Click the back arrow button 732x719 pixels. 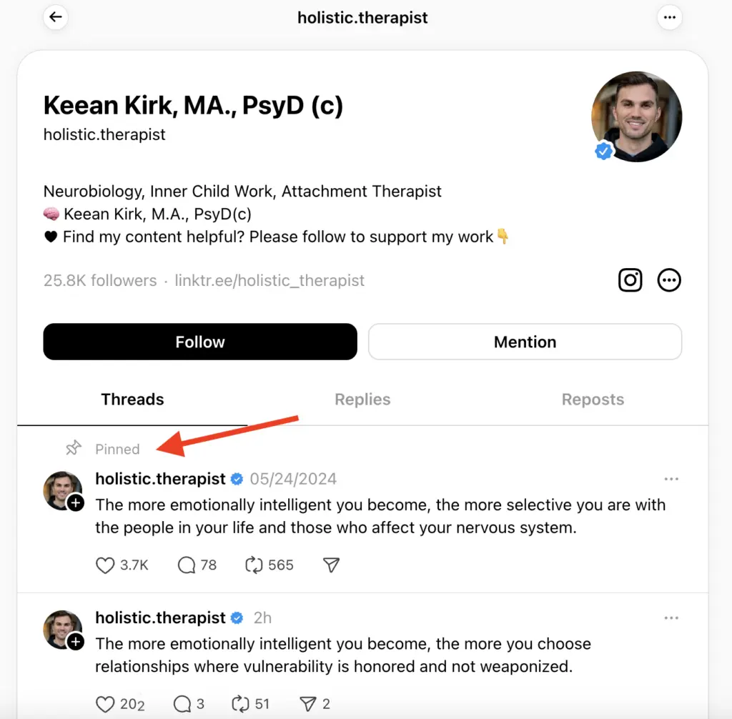coord(56,18)
